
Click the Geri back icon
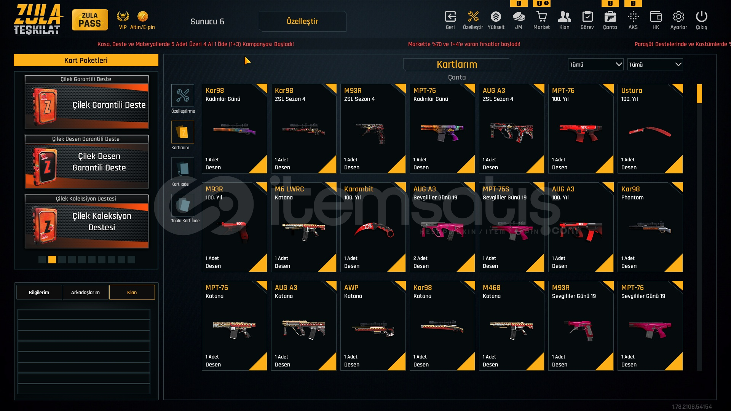click(450, 17)
